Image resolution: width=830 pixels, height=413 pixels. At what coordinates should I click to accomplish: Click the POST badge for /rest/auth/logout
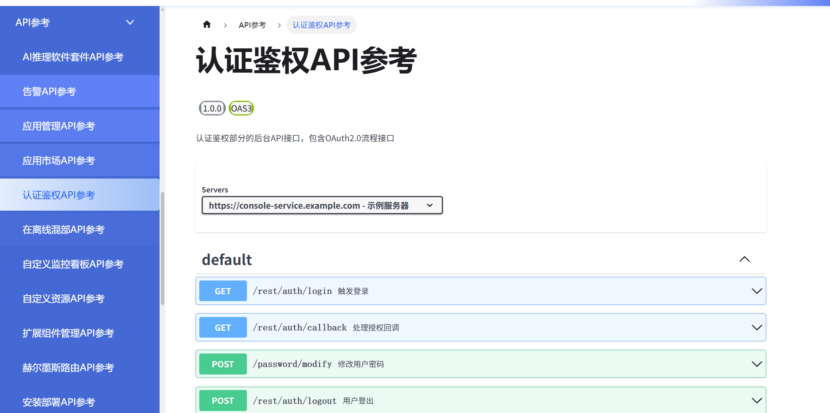223,400
